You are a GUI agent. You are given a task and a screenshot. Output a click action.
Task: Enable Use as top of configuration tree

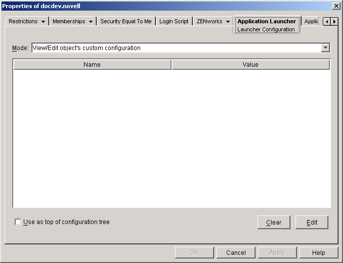pos(18,222)
